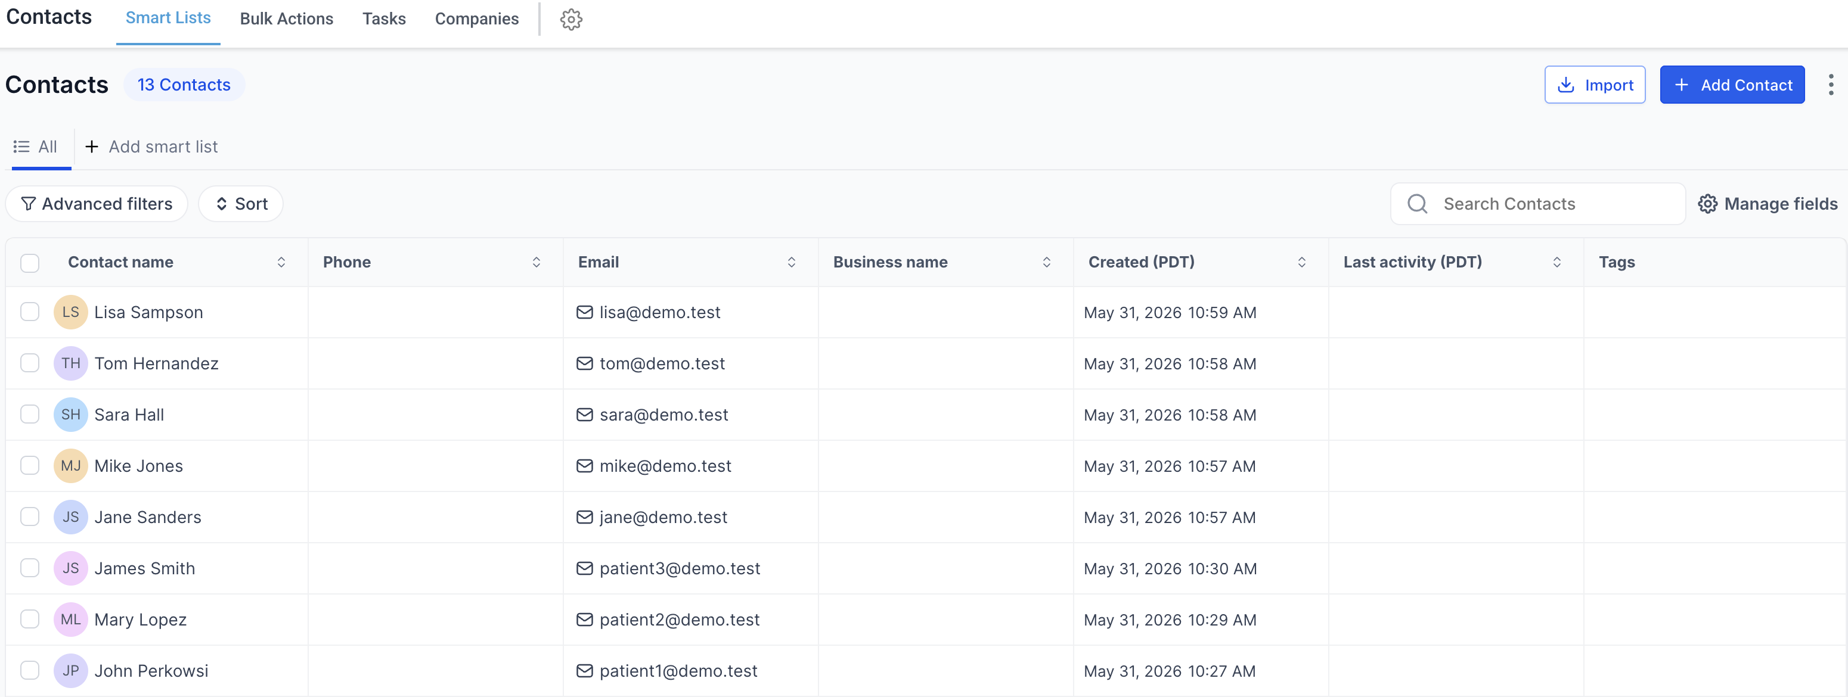Click the envelope icon for patient3@demo.test

(585, 569)
